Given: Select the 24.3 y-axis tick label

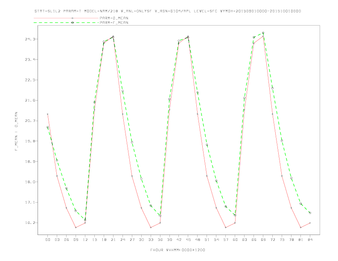Looking at the screenshot, I should tap(29, 39).
